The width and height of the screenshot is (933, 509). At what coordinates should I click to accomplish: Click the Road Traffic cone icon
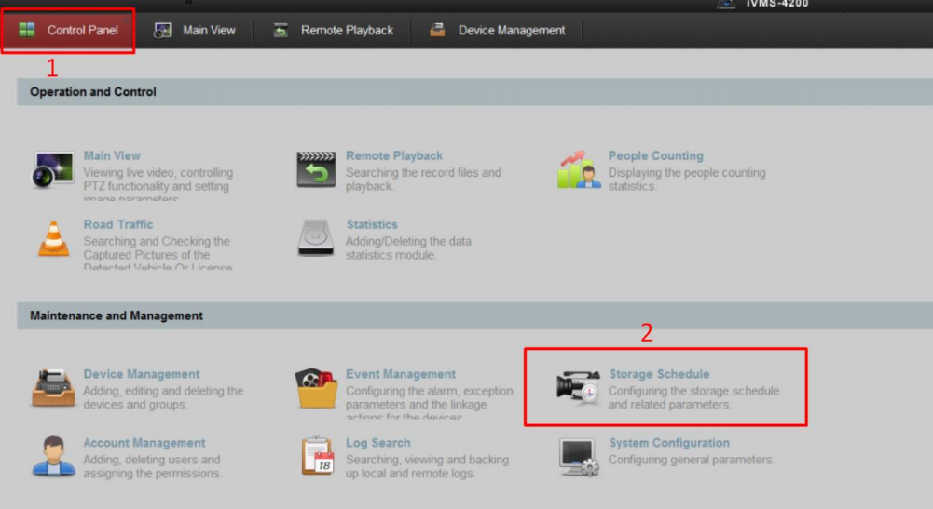pos(53,238)
